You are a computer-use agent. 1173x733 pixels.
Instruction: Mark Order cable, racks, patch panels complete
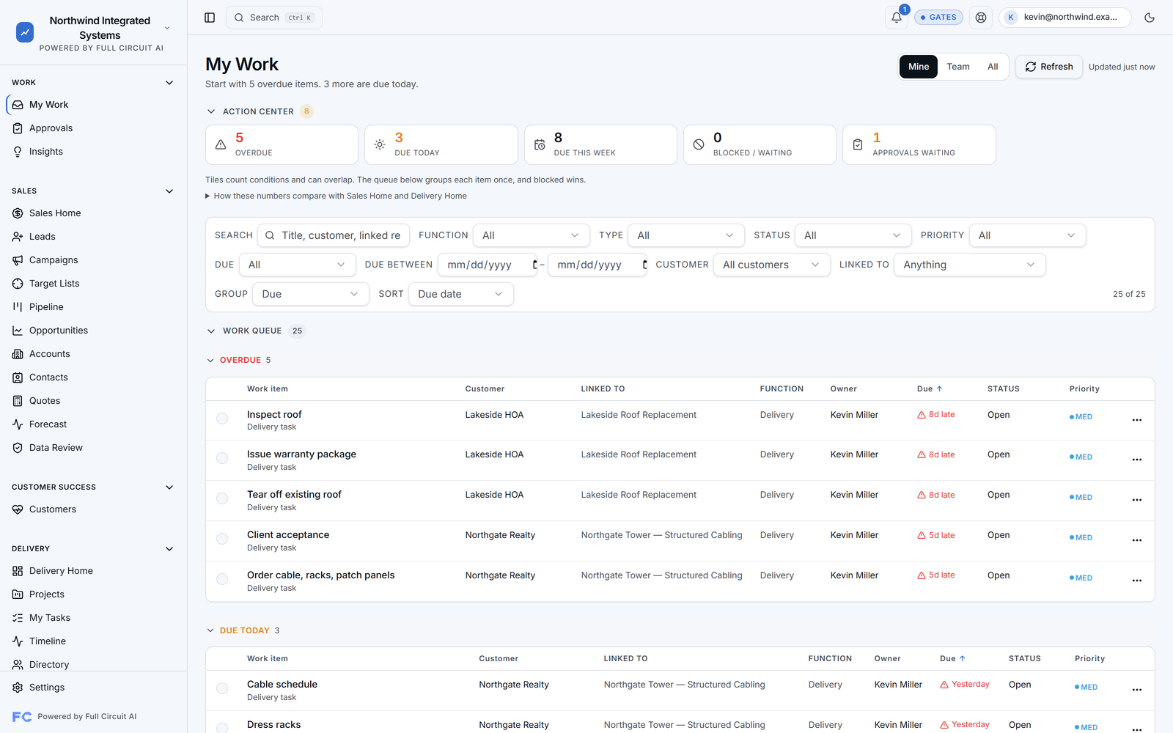pos(222,579)
